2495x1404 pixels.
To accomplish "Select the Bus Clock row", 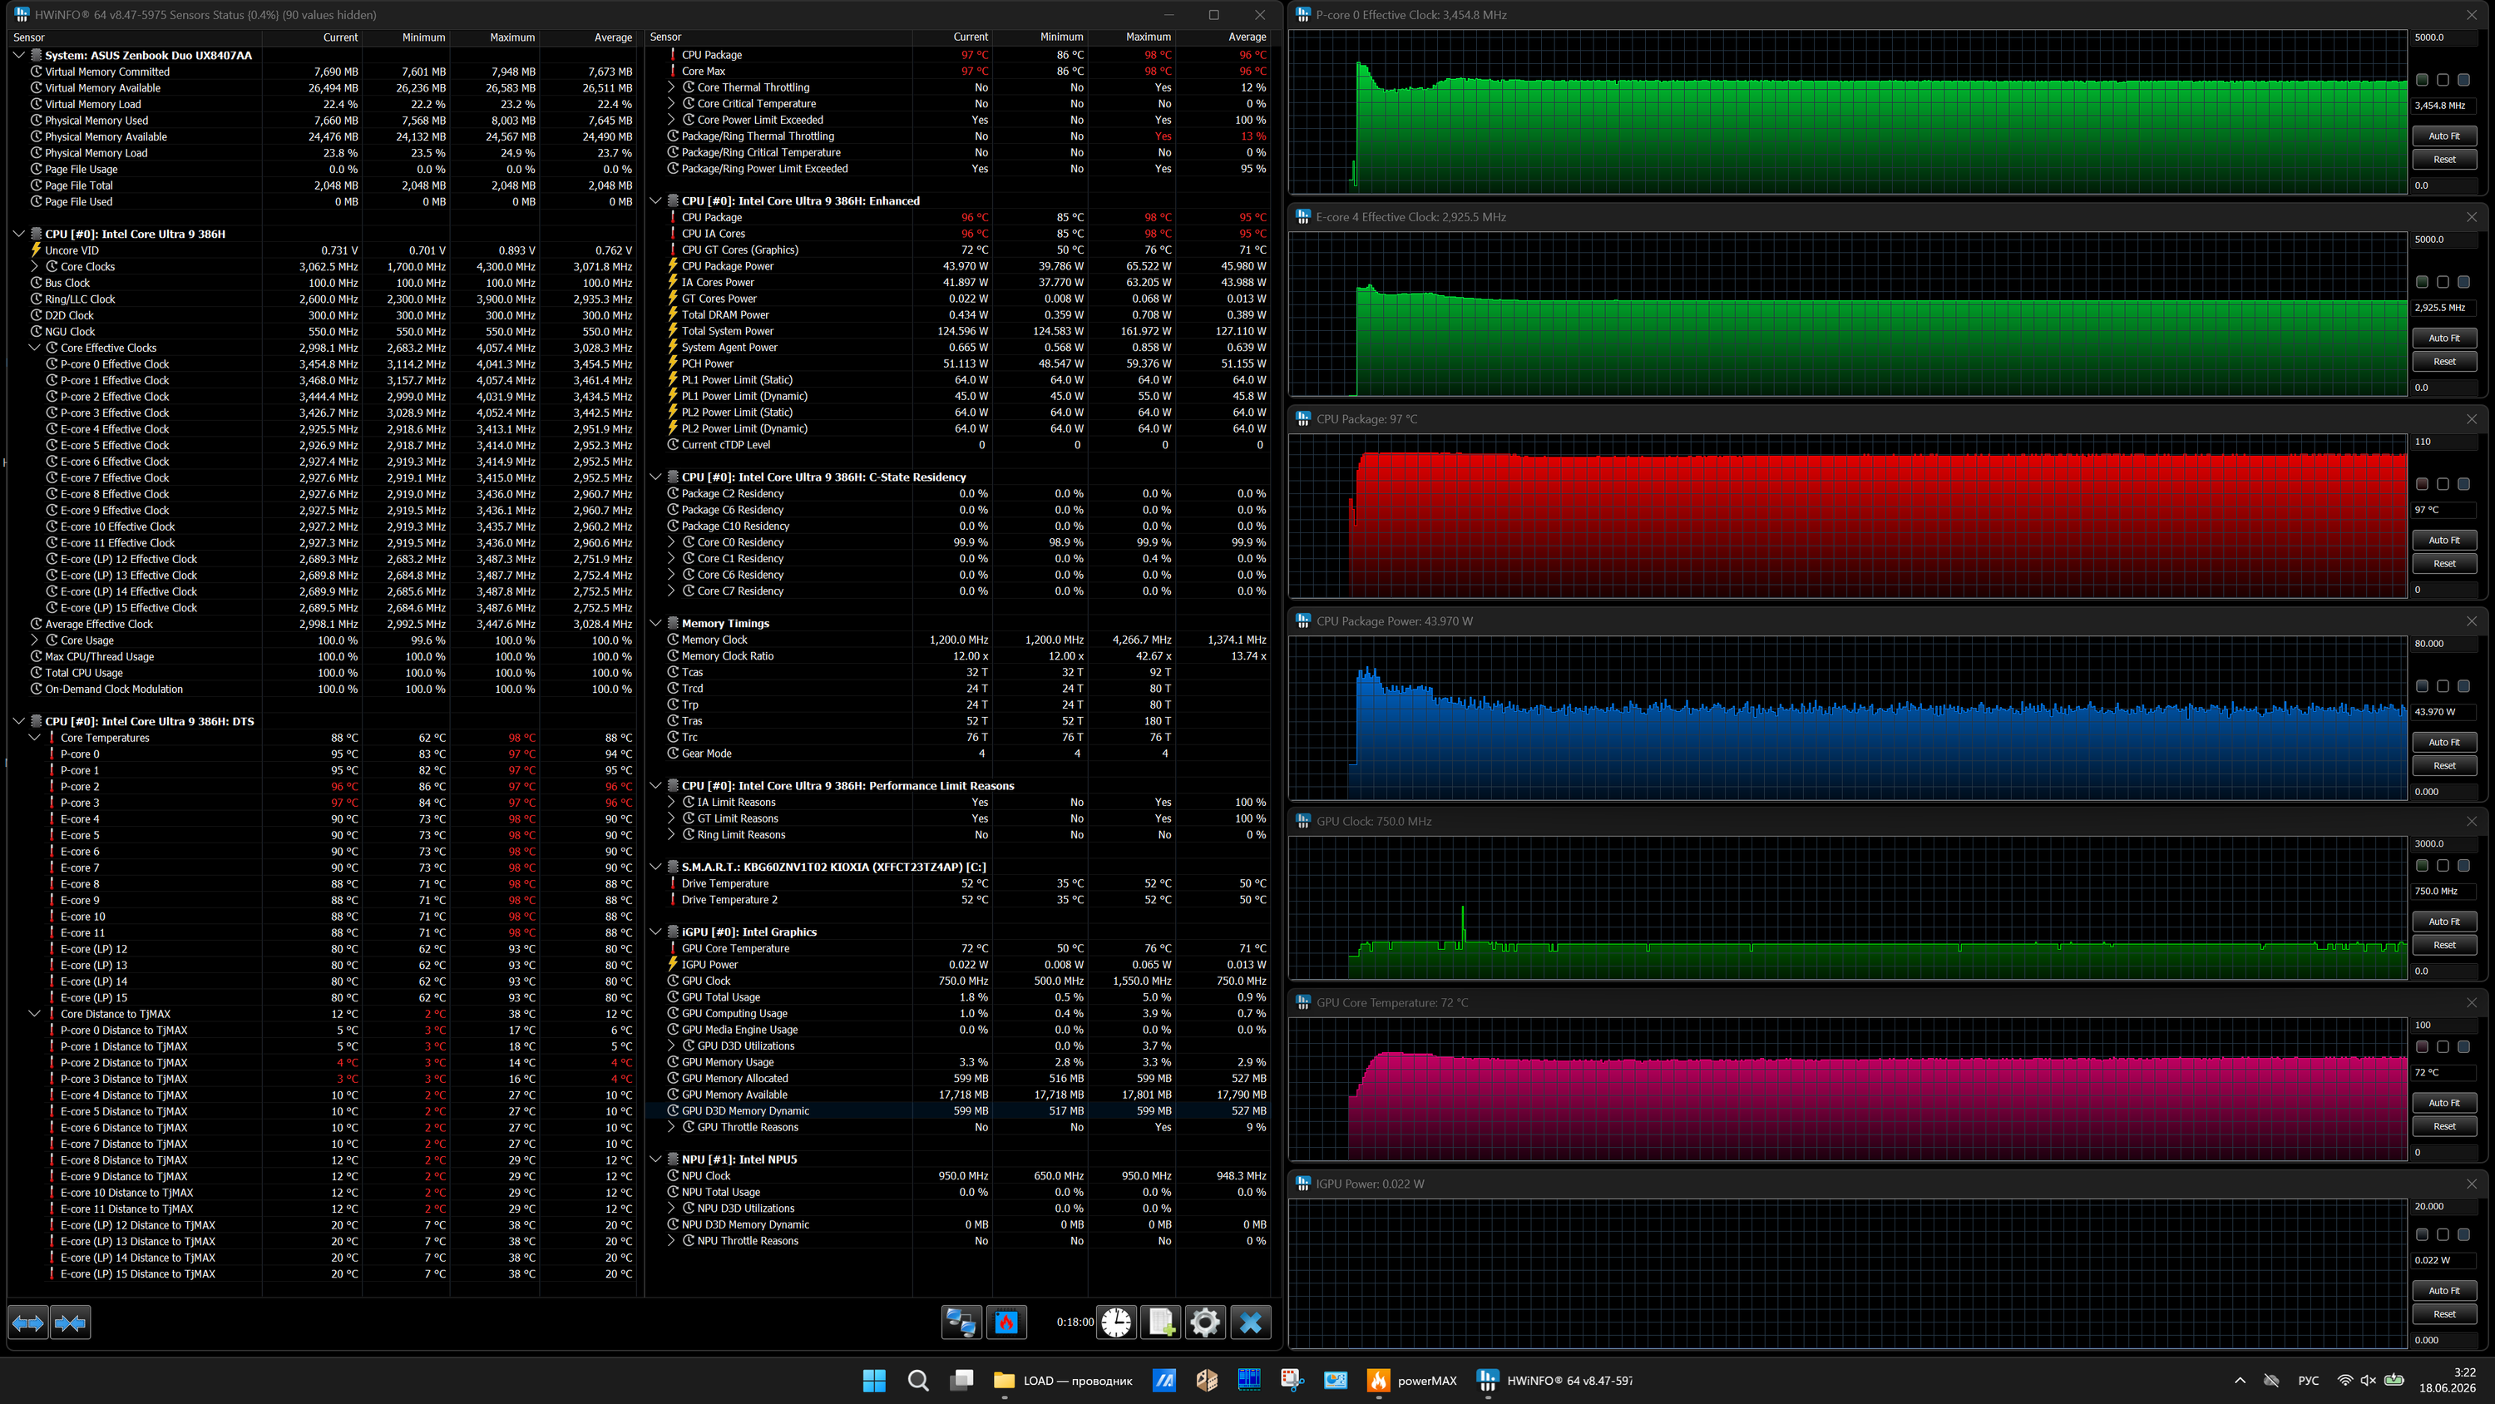I will point(322,283).
